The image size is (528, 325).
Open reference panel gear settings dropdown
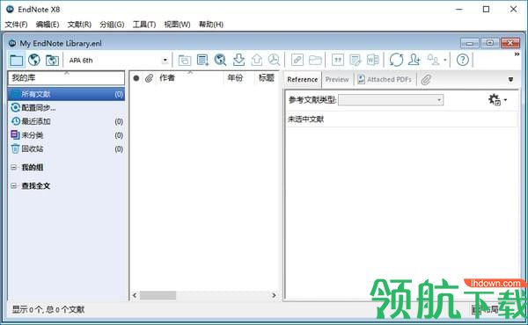498,100
